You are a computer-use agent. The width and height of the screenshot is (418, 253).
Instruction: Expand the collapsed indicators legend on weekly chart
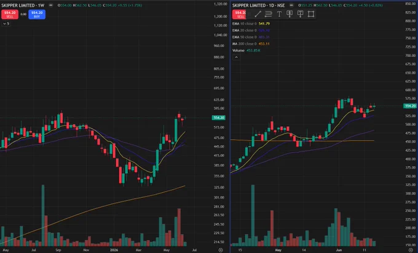[x=6, y=24]
